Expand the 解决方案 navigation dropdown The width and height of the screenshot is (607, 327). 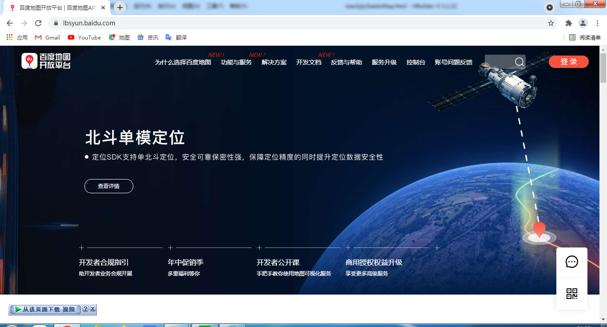[x=274, y=63]
